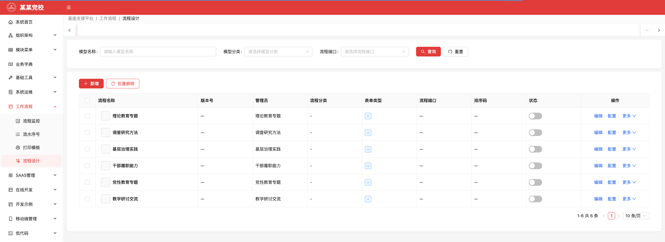Check the 基层治理实践 row checkbox
The image size is (665, 242).
(87, 149)
